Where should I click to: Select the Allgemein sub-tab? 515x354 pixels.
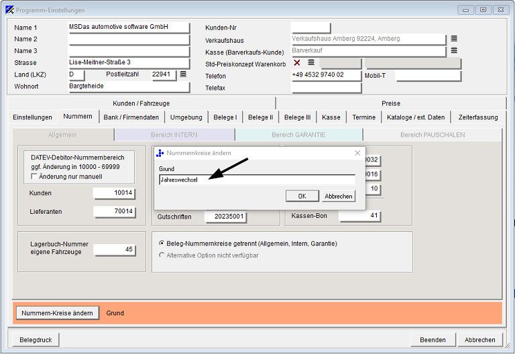[62, 135]
